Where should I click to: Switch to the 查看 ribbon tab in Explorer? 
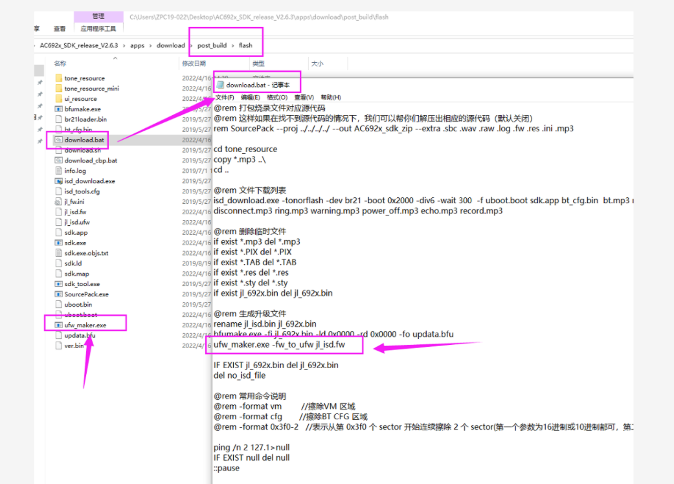(x=60, y=28)
